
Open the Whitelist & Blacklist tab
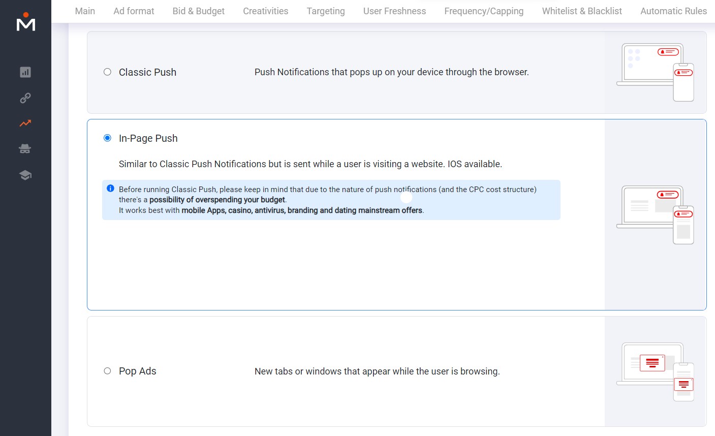(x=582, y=11)
